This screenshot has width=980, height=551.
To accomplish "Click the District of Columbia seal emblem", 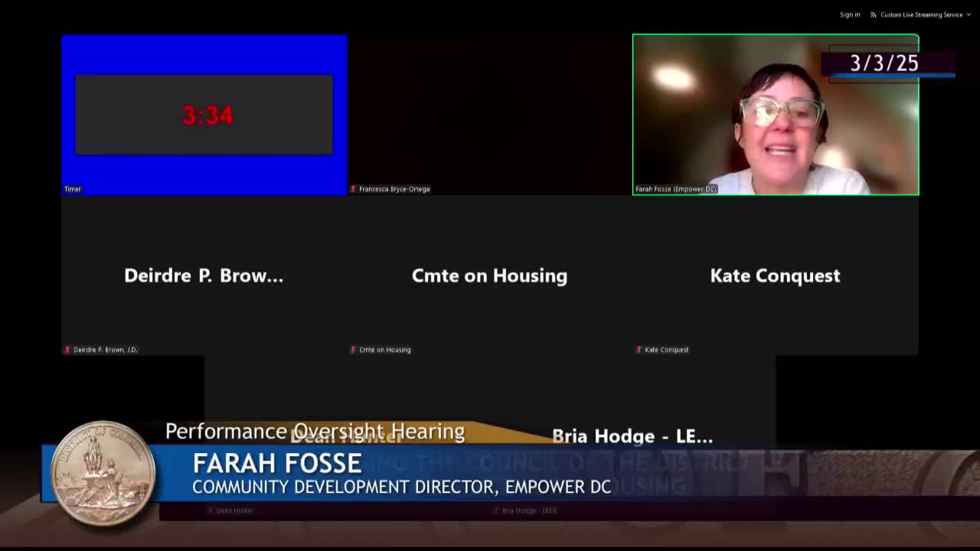I will [x=103, y=473].
